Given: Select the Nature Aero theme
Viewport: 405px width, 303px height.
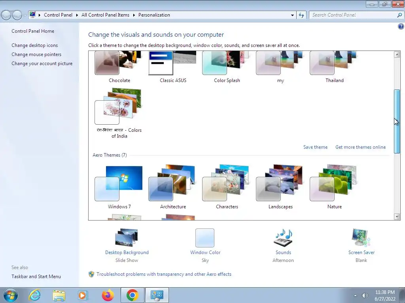Looking at the screenshot, I should pos(334,187).
